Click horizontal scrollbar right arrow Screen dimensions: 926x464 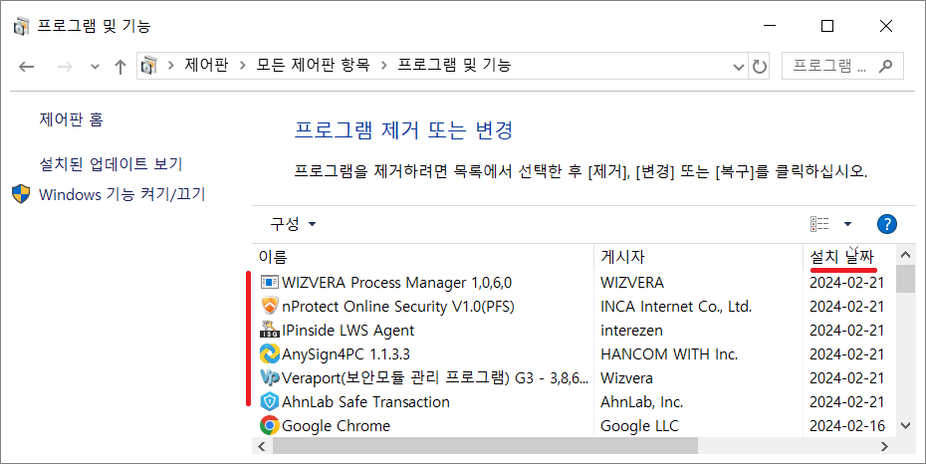(x=884, y=446)
